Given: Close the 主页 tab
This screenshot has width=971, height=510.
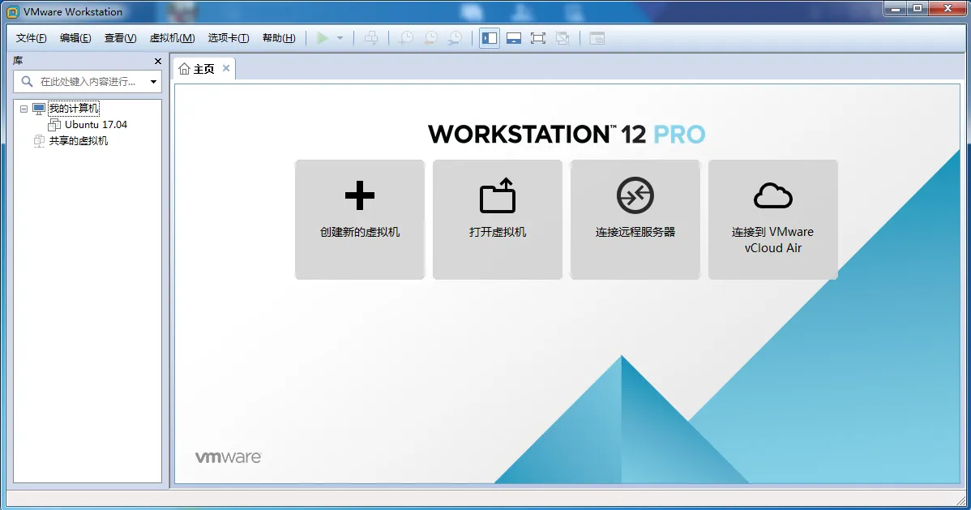Looking at the screenshot, I should (226, 68).
